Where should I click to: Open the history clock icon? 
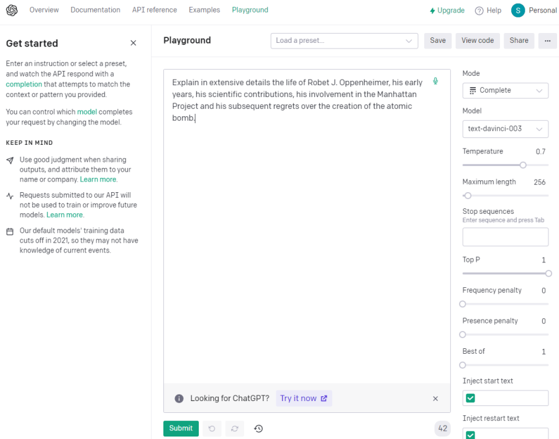tap(258, 428)
